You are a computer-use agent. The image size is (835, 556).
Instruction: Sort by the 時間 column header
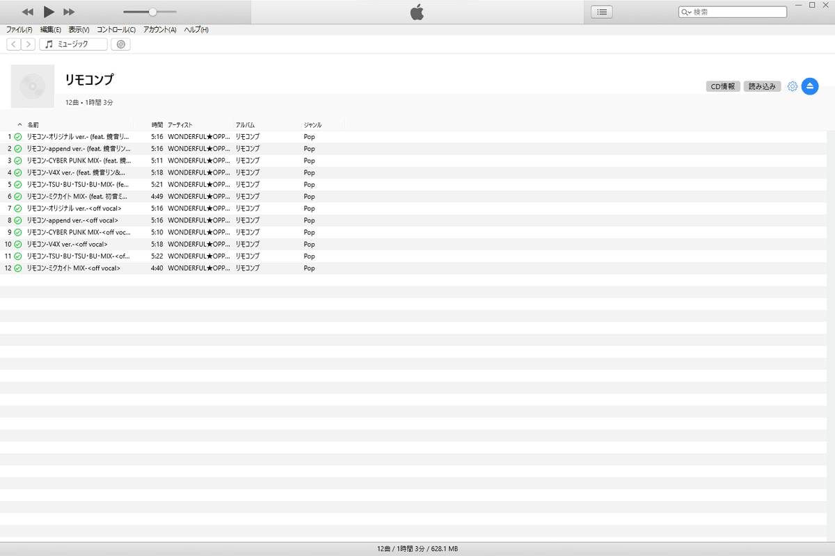157,125
